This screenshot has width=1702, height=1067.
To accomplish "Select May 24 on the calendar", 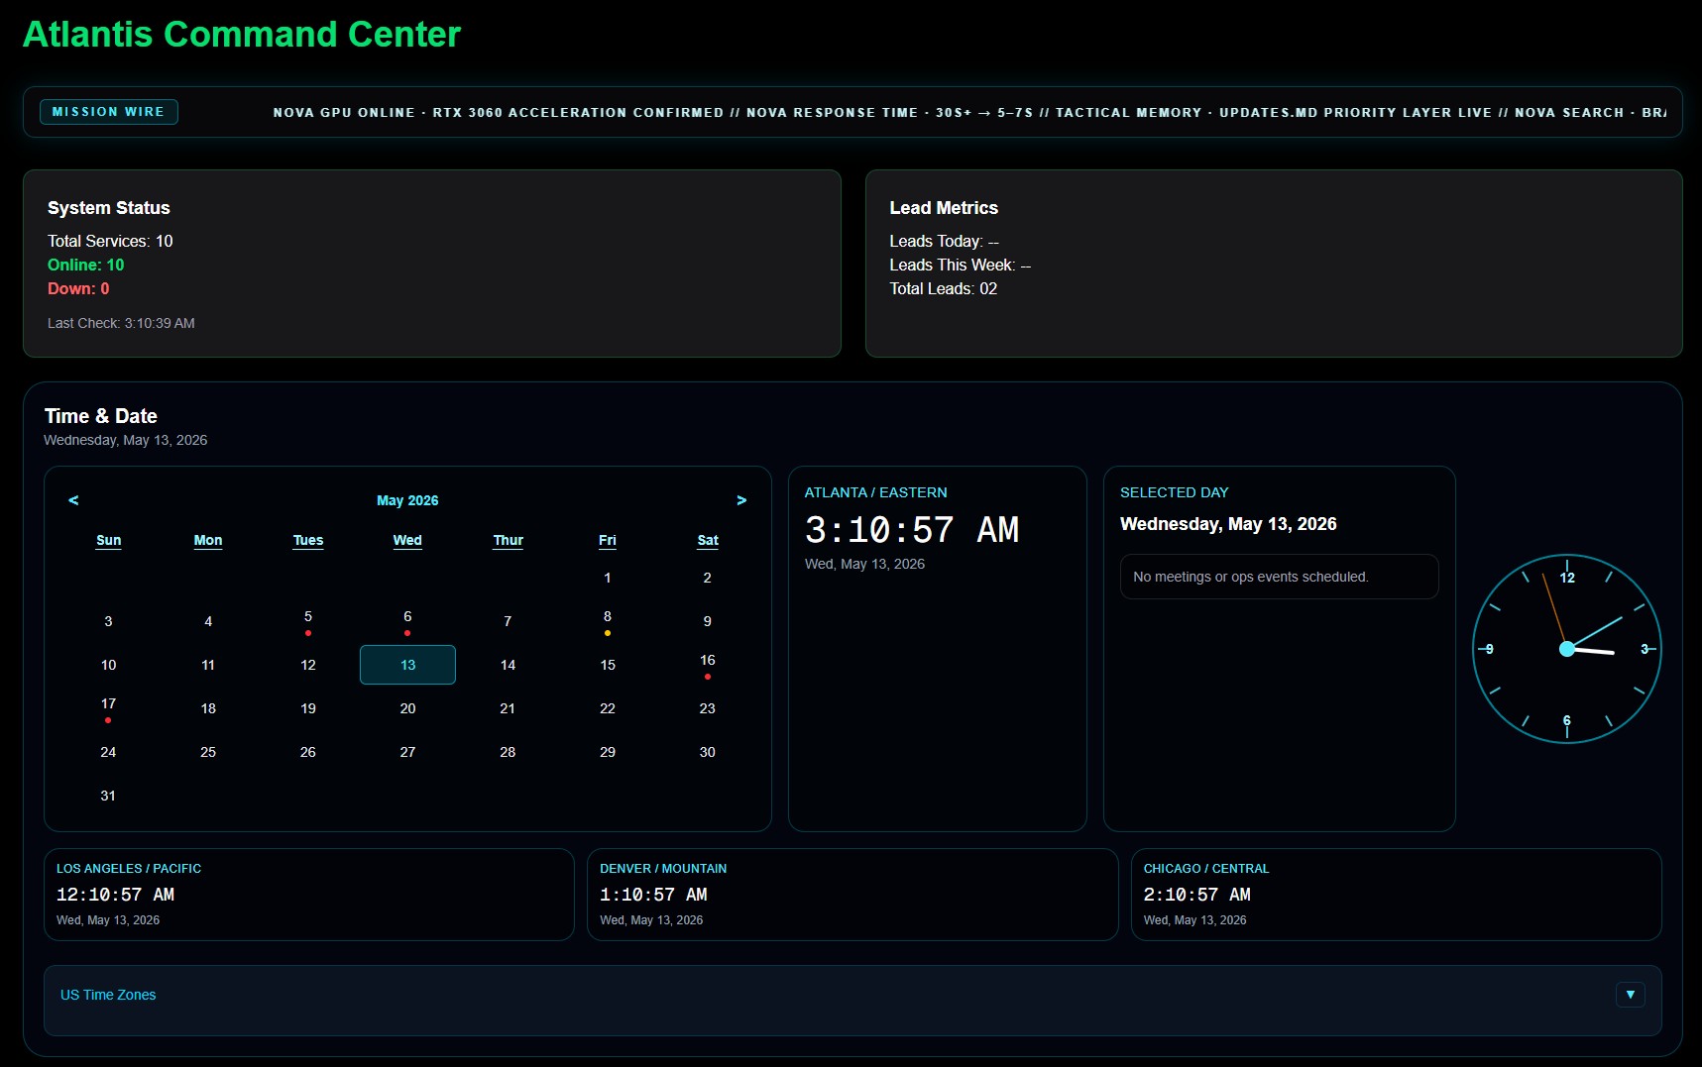I will pyautogui.click(x=108, y=752).
